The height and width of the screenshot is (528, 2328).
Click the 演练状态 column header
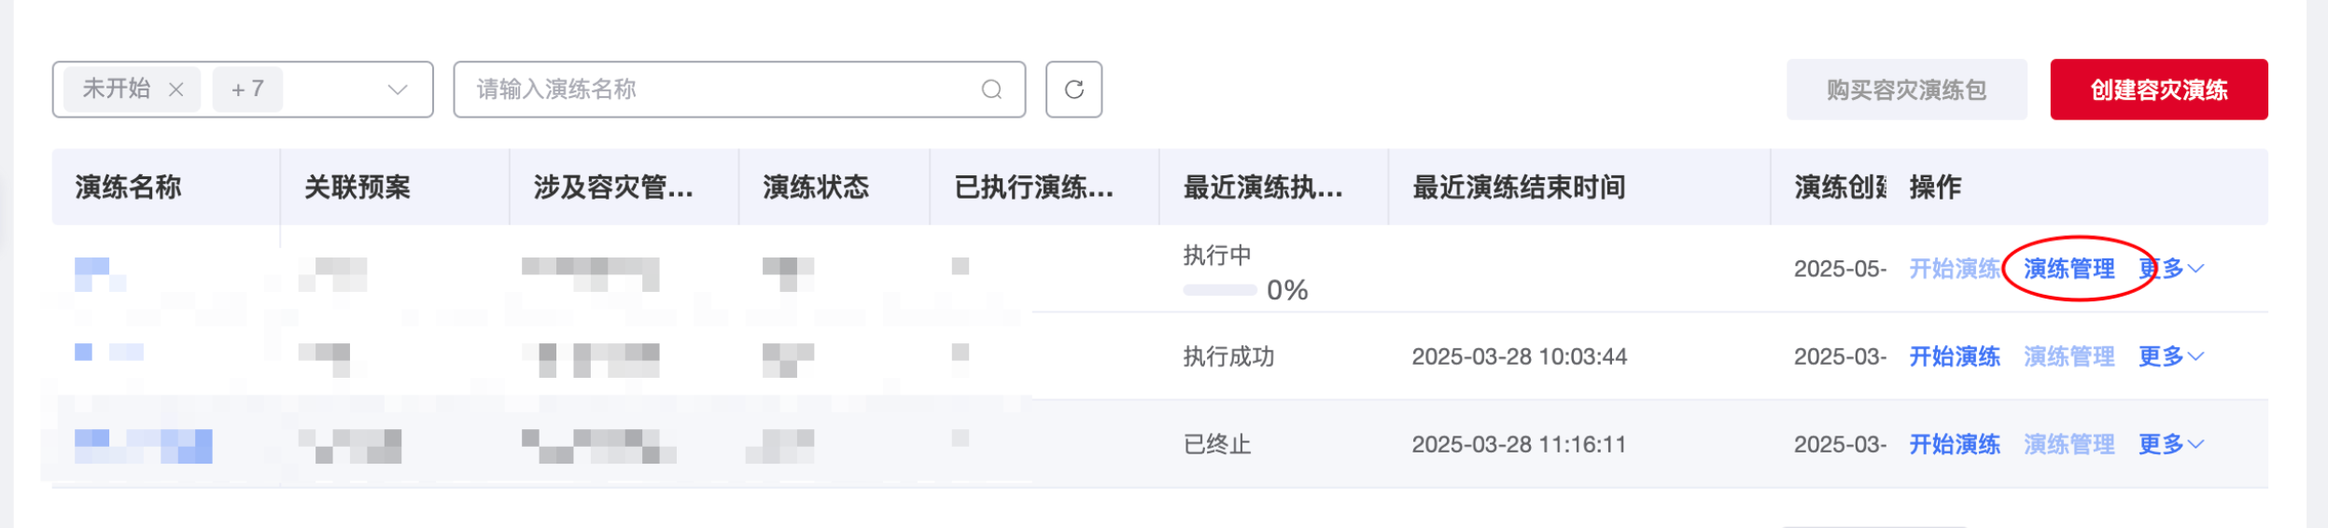pyautogui.click(x=816, y=188)
